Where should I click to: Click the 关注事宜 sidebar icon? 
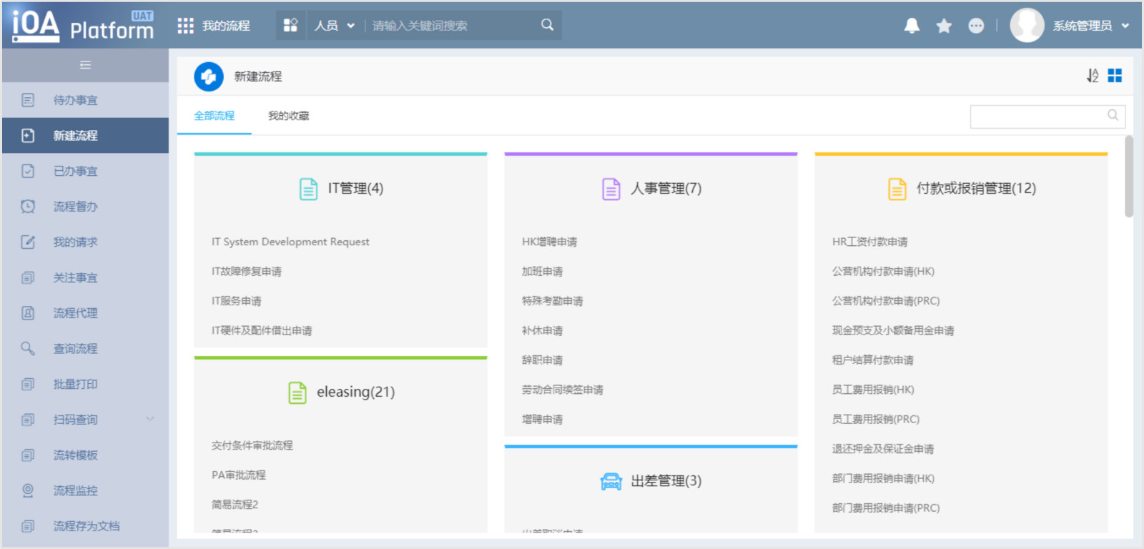[x=28, y=277]
